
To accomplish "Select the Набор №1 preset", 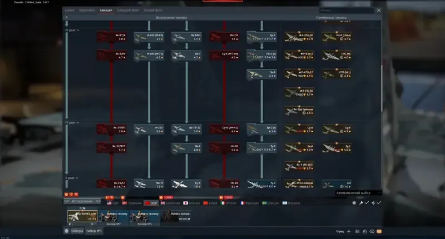I will tap(94, 231).
